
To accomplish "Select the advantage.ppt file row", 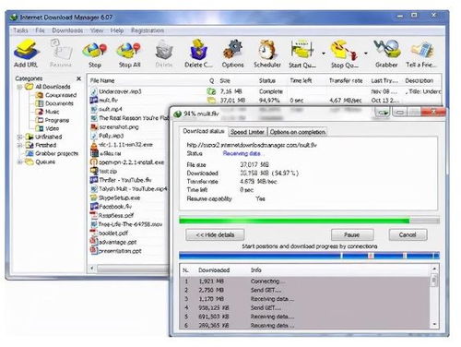I will coord(129,242).
